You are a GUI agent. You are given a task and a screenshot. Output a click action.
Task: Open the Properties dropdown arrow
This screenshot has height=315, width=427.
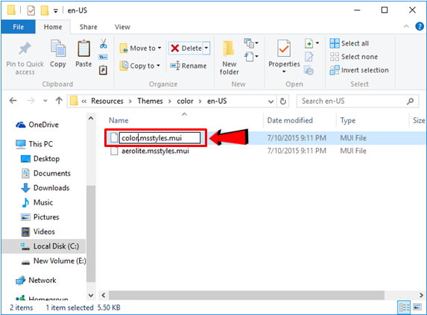pyautogui.click(x=284, y=72)
